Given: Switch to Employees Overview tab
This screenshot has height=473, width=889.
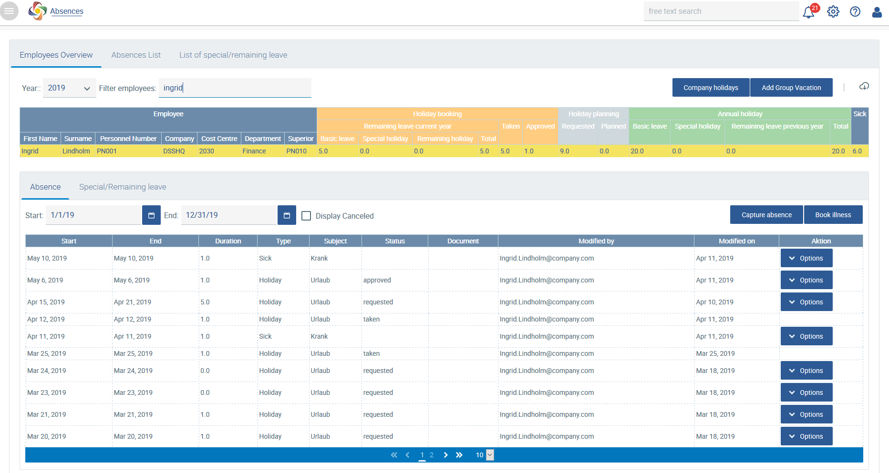Looking at the screenshot, I should coord(56,55).
